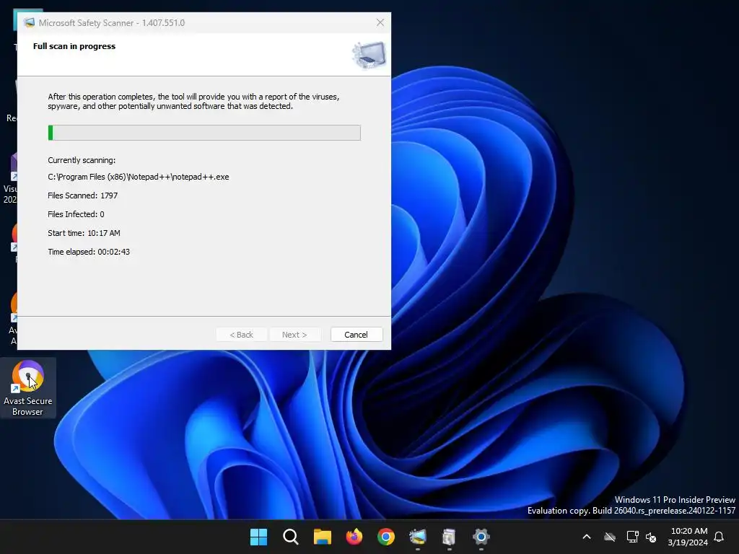Screen dimensions: 739x554
Task: Select the Safety Scanner taskbar icon
Action: click(x=418, y=537)
